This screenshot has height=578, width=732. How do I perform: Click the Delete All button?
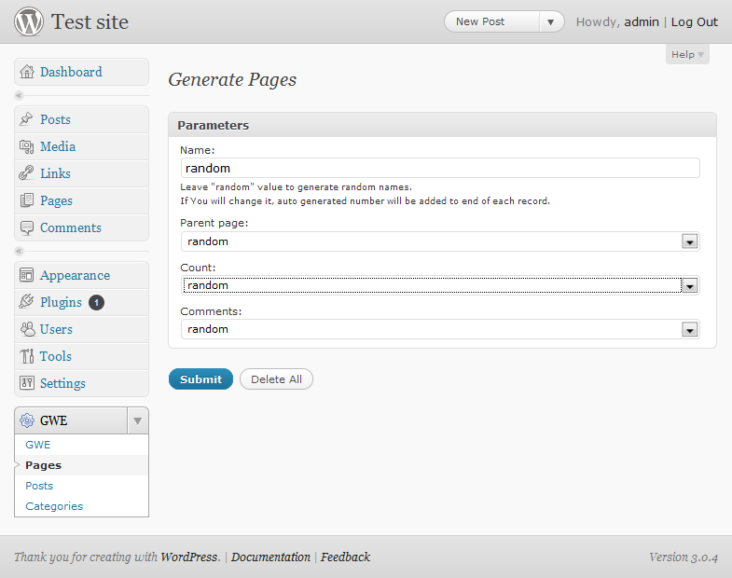276,379
